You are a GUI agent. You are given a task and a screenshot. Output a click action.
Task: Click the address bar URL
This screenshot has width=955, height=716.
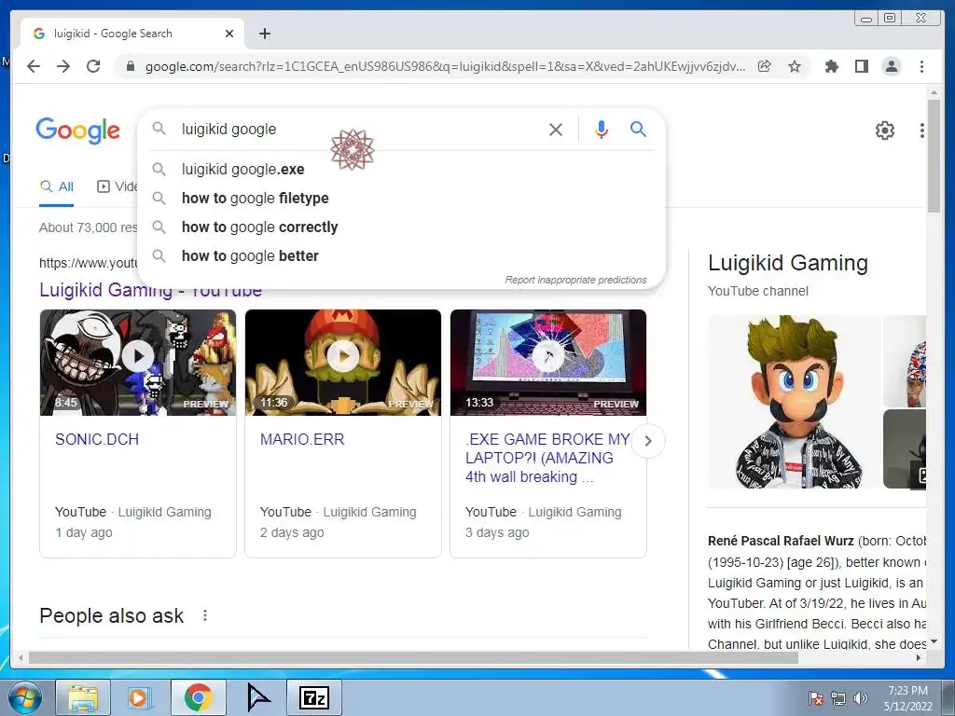coord(445,66)
